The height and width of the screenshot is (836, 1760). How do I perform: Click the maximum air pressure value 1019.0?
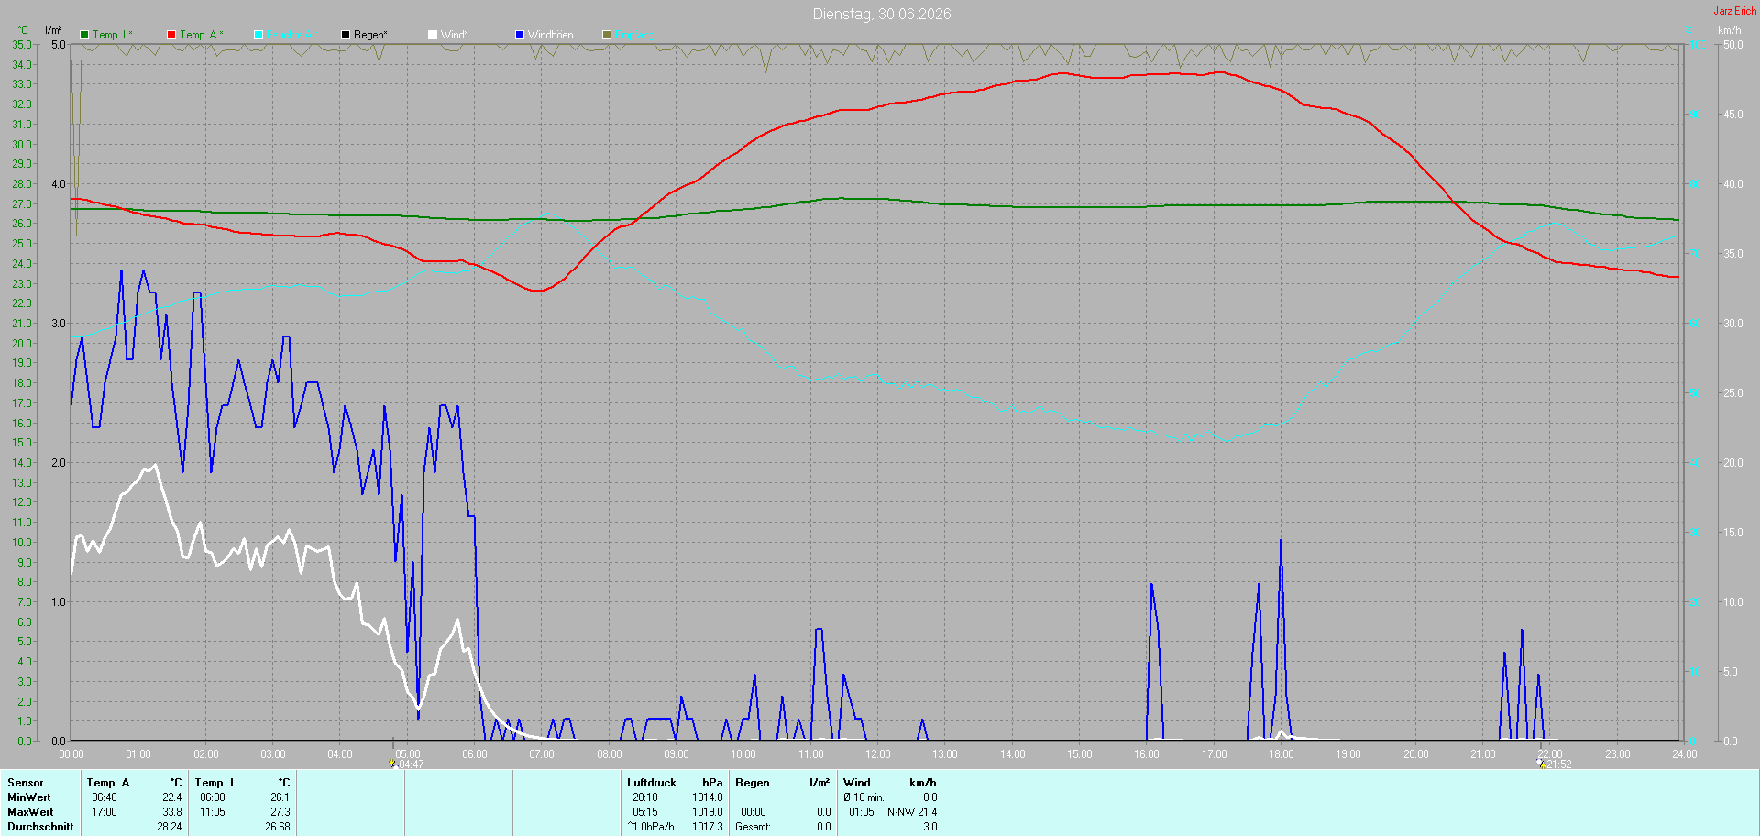point(708,812)
